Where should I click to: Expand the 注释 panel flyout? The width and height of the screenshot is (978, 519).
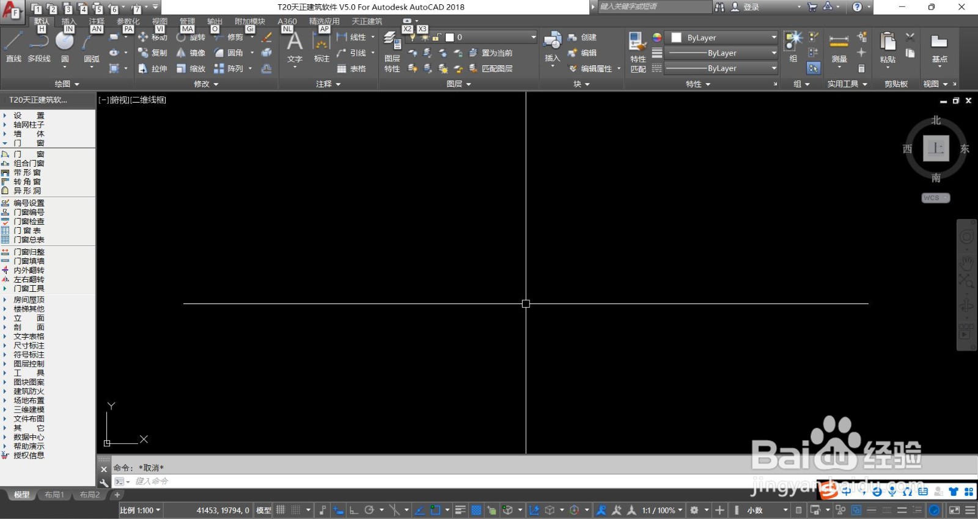click(x=328, y=84)
